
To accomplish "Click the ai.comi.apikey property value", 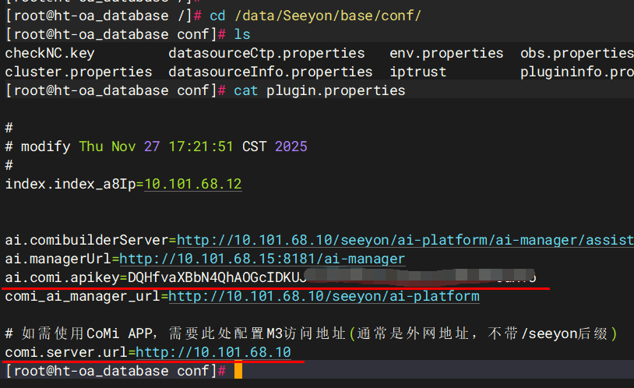I will pyautogui.click(x=332, y=277).
